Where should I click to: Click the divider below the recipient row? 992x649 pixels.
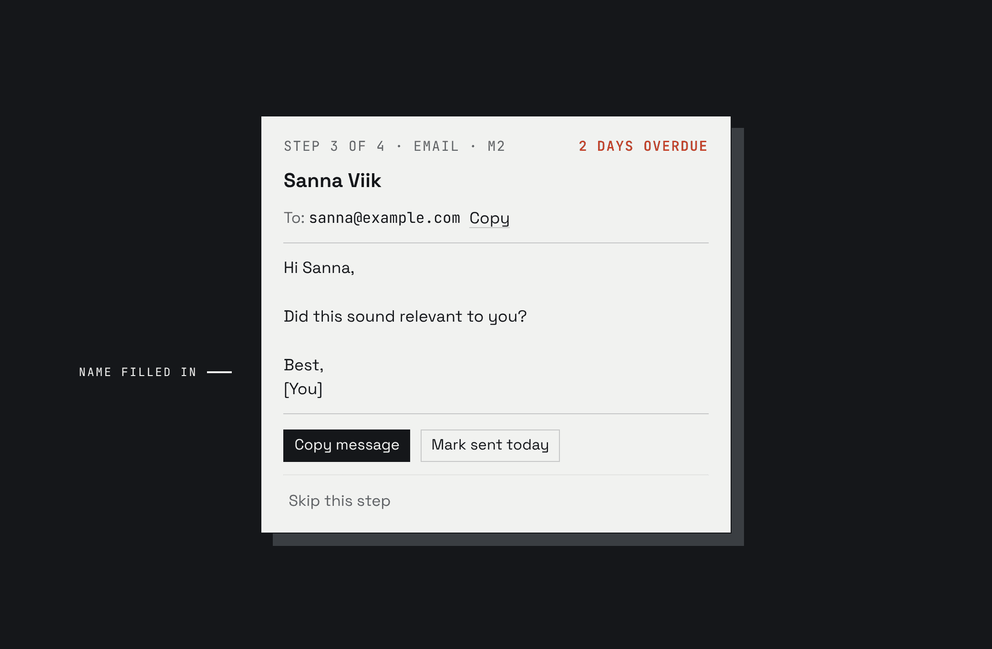496,243
